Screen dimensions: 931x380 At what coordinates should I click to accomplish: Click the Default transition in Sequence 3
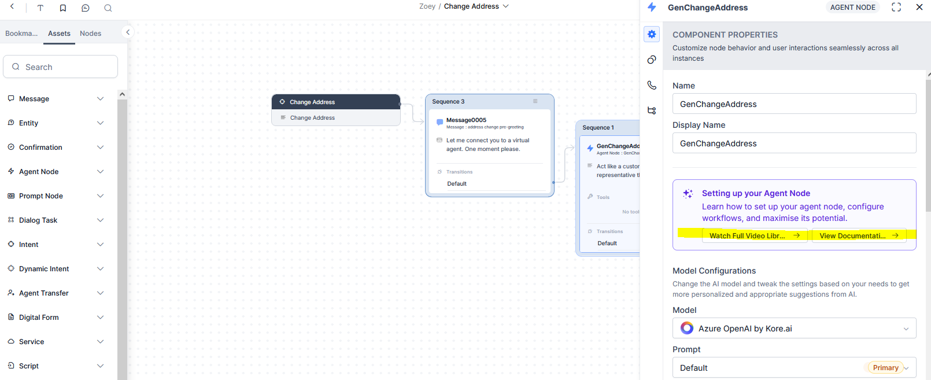click(x=457, y=183)
